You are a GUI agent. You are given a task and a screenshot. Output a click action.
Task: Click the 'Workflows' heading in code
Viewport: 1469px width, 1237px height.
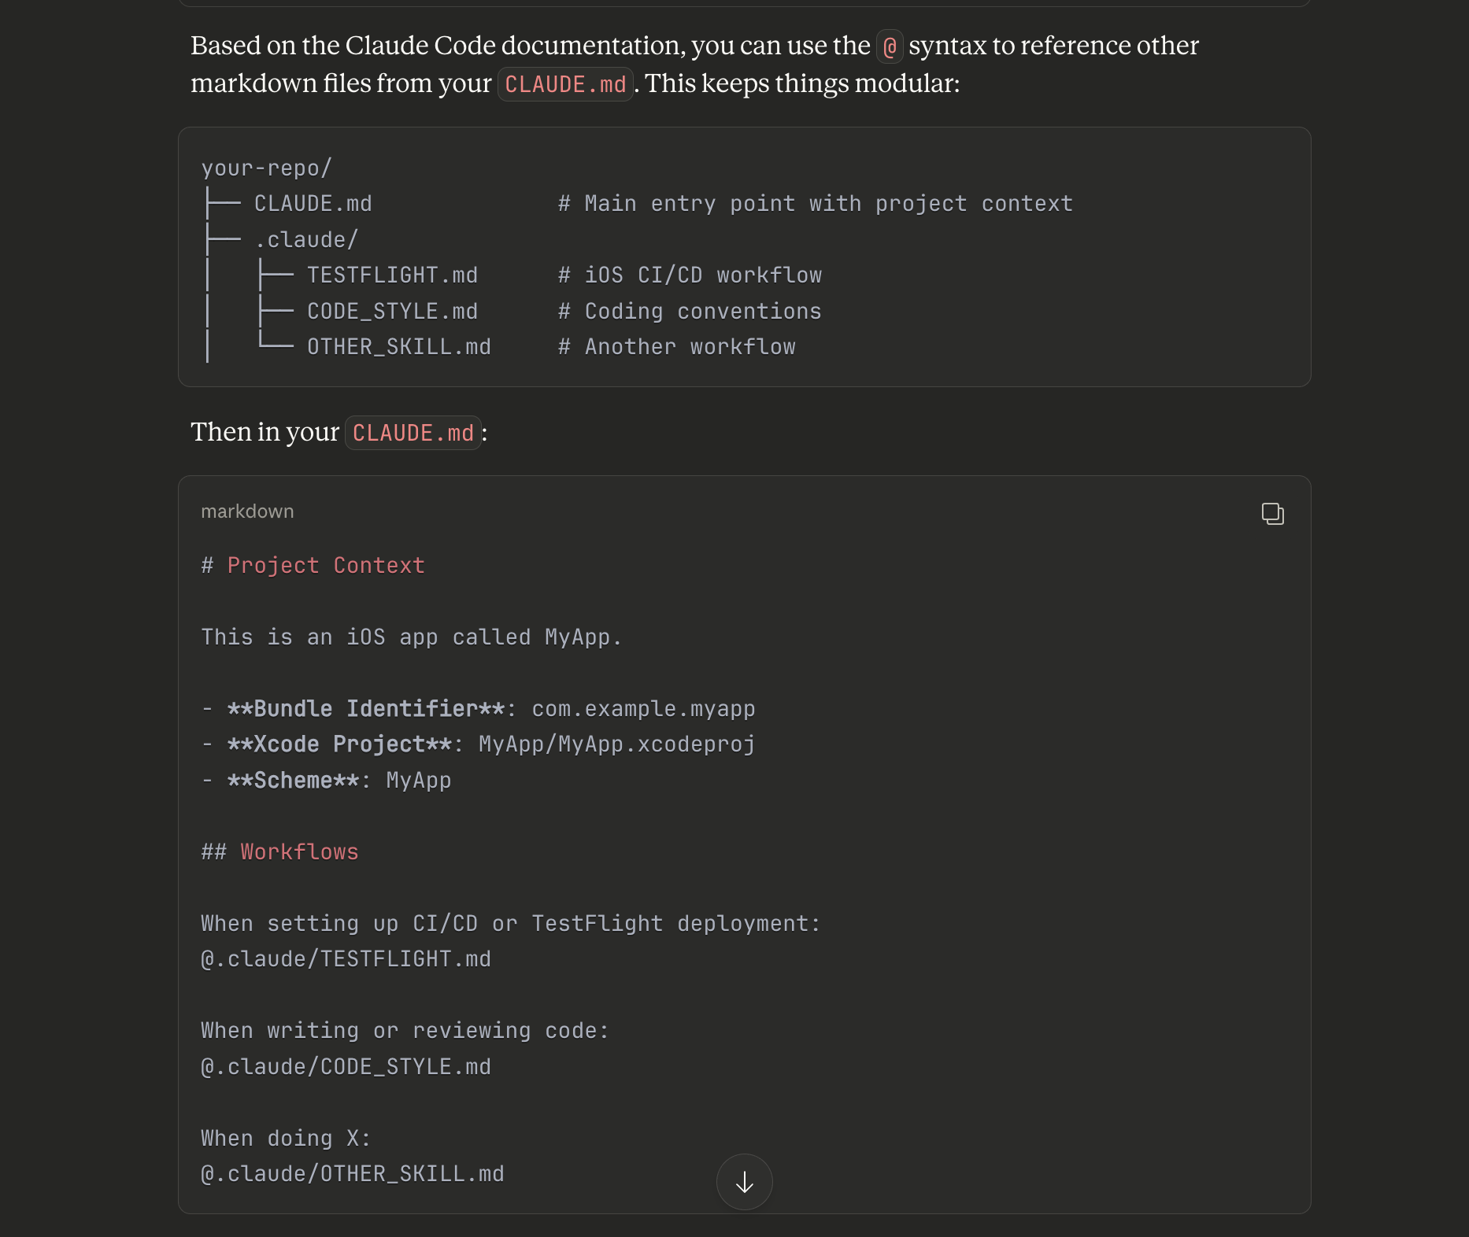(299, 852)
